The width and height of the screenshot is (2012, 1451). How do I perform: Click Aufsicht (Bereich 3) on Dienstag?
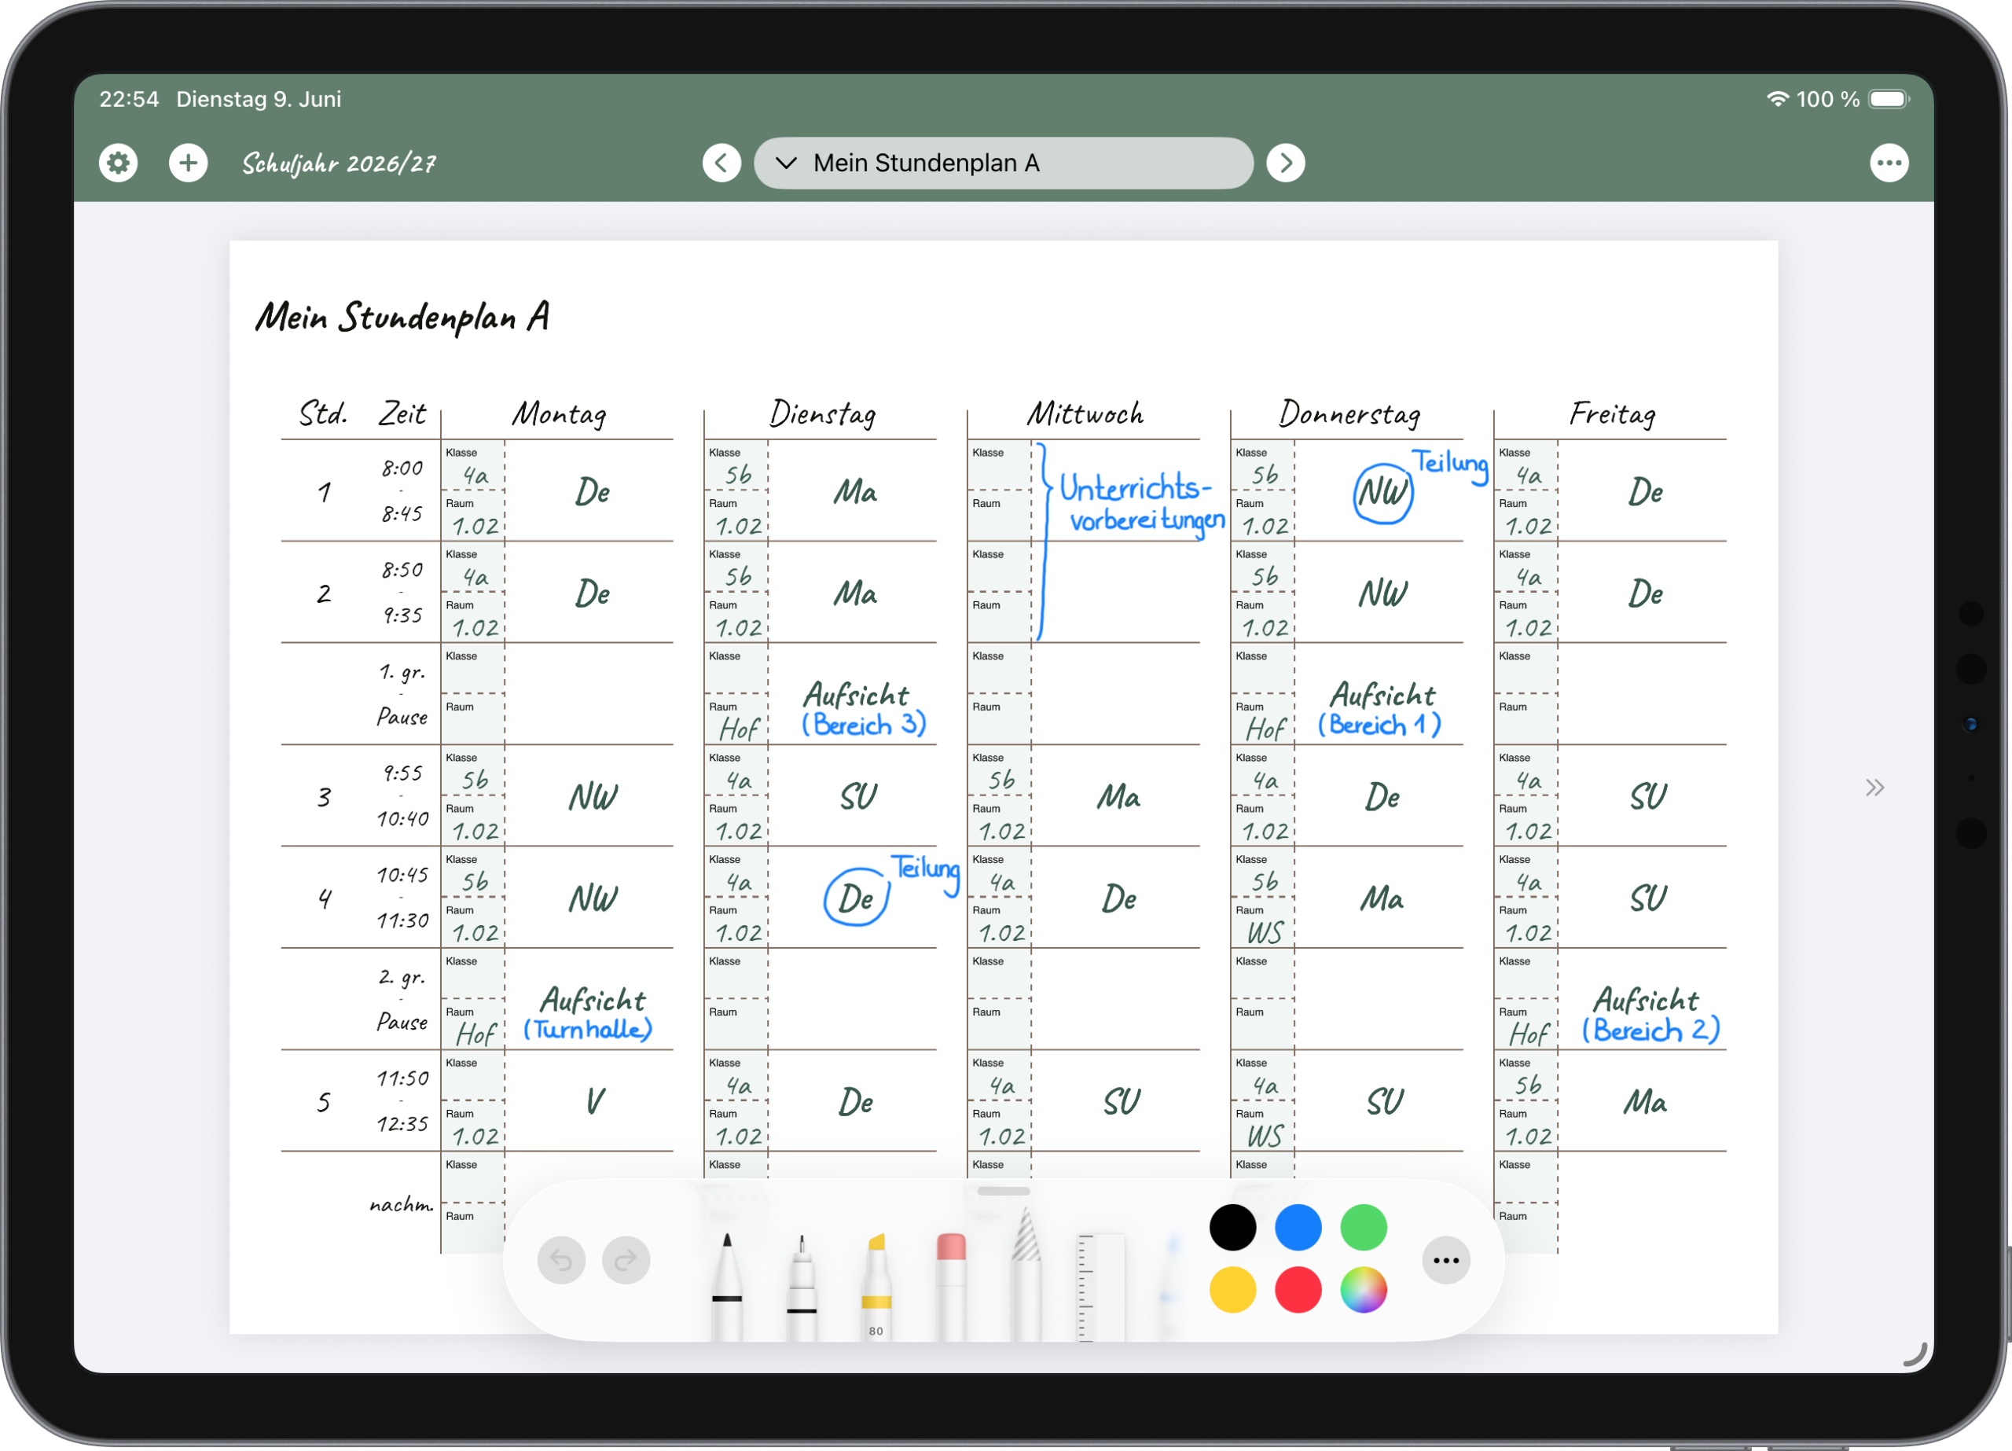click(863, 709)
